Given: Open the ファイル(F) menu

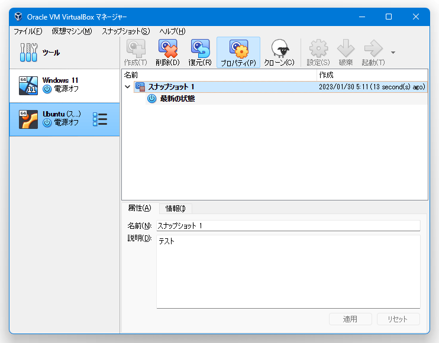Looking at the screenshot, I should [x=28, y=31].
